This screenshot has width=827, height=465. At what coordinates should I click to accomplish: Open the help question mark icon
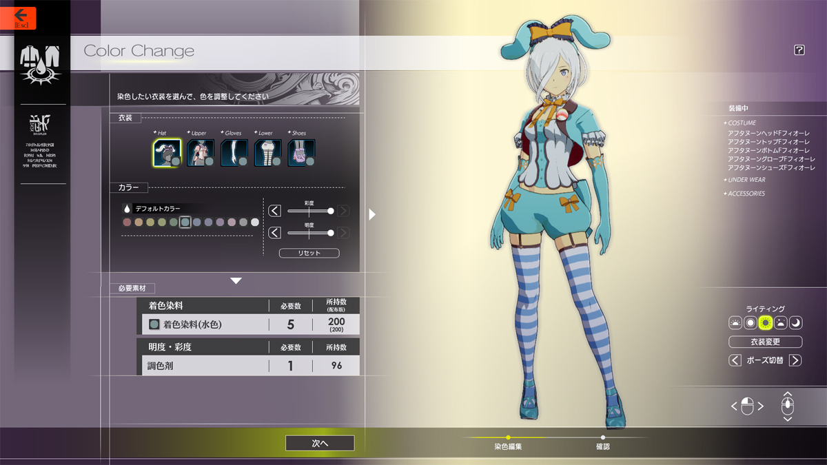pos(799,50)
